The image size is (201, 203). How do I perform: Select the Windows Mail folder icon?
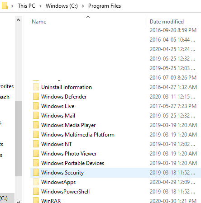[36, 115]
